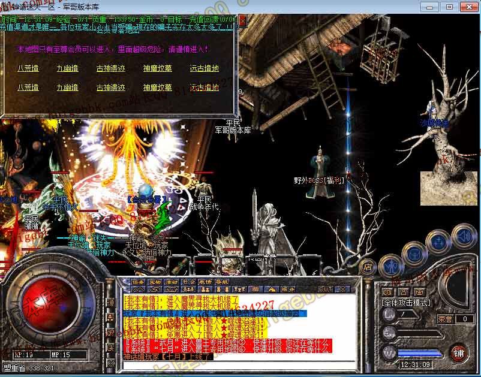
Task: Click the 荣誉 honor label
Action: pyautogui.click(x=445, y=319)
